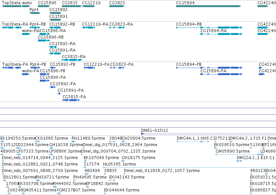Screen dimensions: 276x195
Task: Click the CG12219-RA transcript label
Action: click(95, 24)
